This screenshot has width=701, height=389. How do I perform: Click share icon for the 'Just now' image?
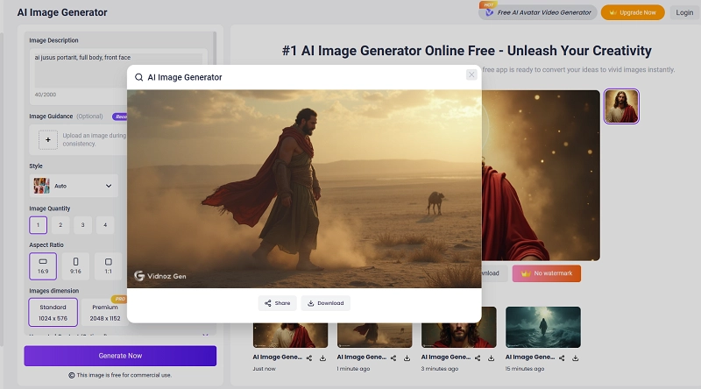tap(308, 357)
